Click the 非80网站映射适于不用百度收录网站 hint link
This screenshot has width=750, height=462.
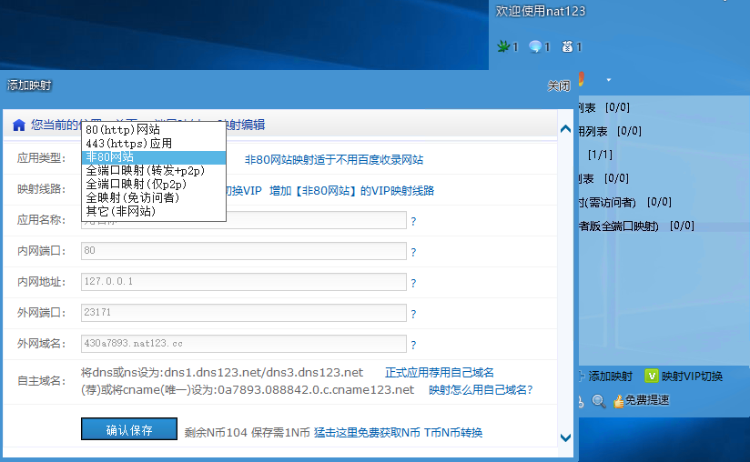tap(334, 159)
